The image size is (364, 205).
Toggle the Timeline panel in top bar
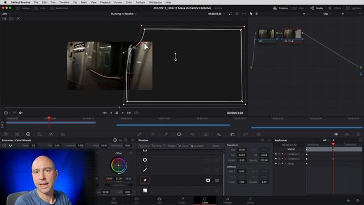pyautogui.click(x=280, y=8)
